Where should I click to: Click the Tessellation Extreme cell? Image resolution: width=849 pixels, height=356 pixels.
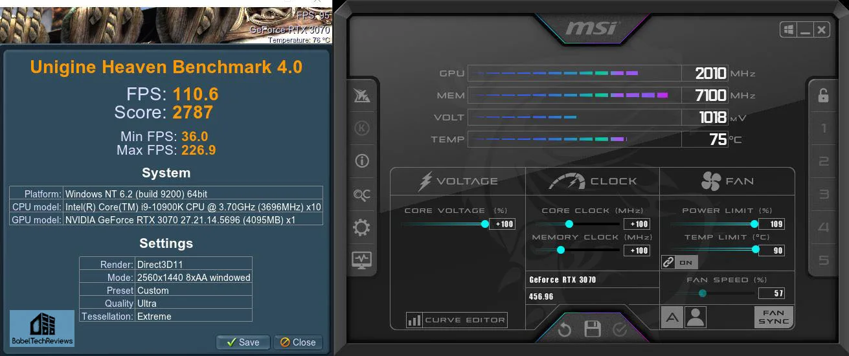(194, 316)
